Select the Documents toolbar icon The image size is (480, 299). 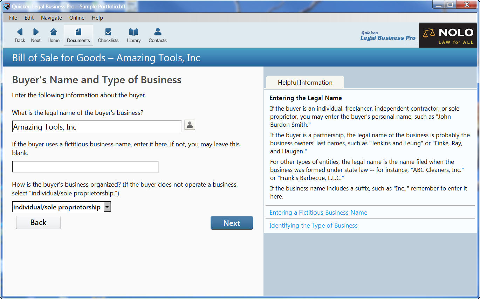78,35
